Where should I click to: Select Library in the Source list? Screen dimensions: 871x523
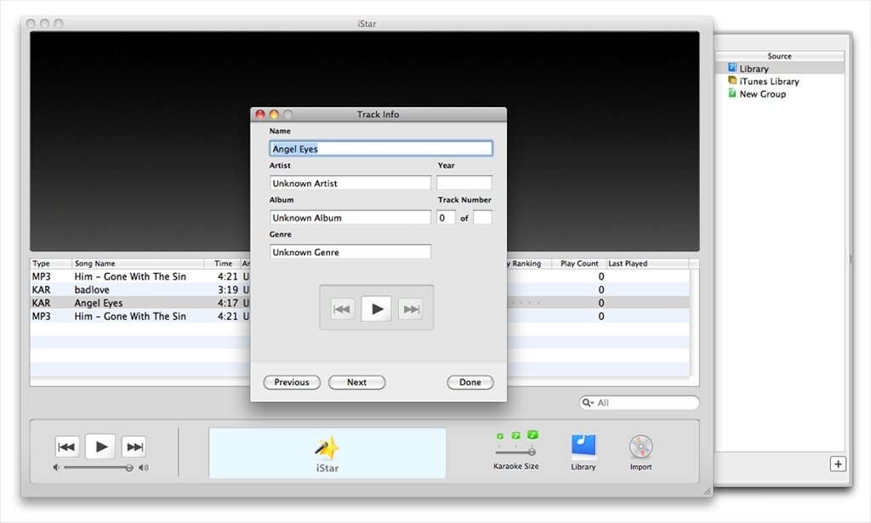tap(779, 68)
